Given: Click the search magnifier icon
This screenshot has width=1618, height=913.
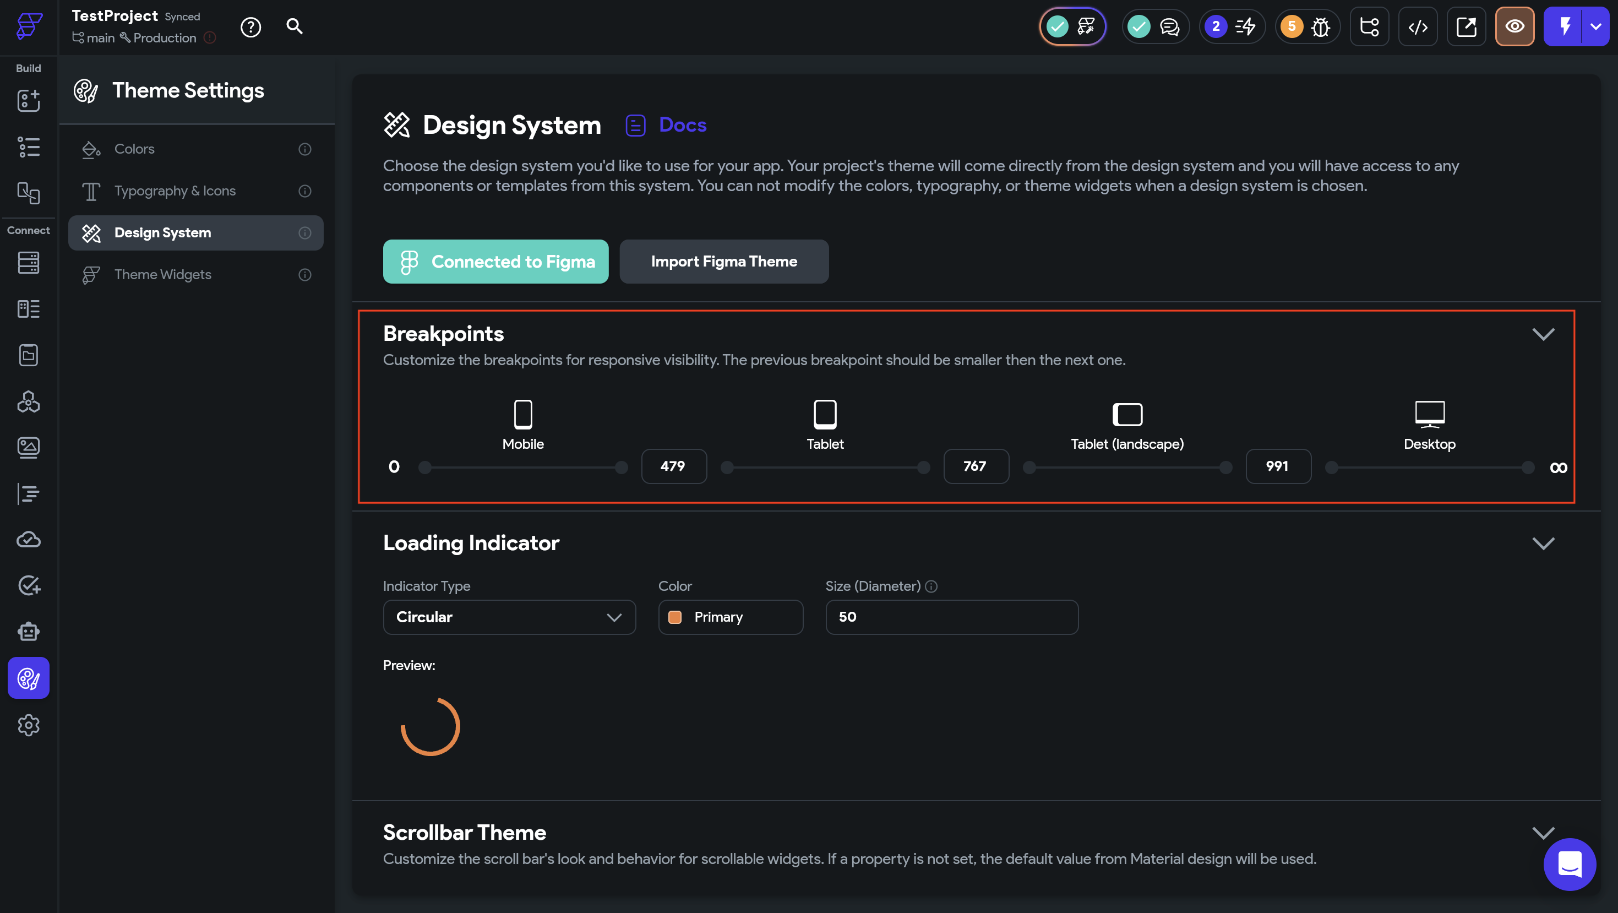Looking at the screenshot, I should 295,26.
